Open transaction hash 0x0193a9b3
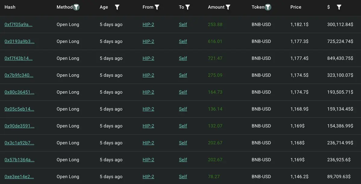361x184 pixels. 19,41
